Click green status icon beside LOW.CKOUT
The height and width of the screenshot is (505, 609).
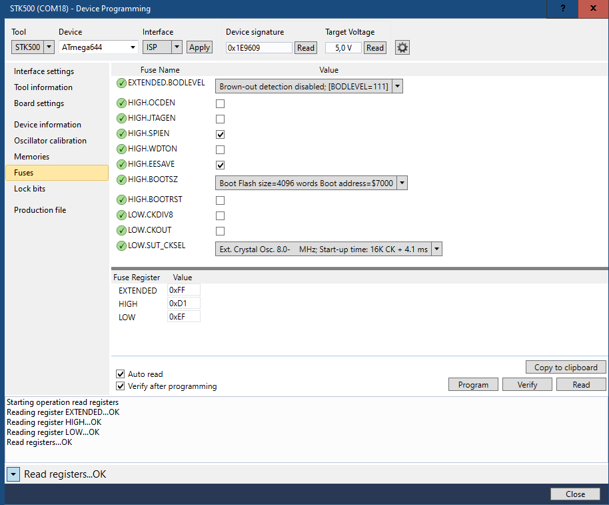coord(121,231)
